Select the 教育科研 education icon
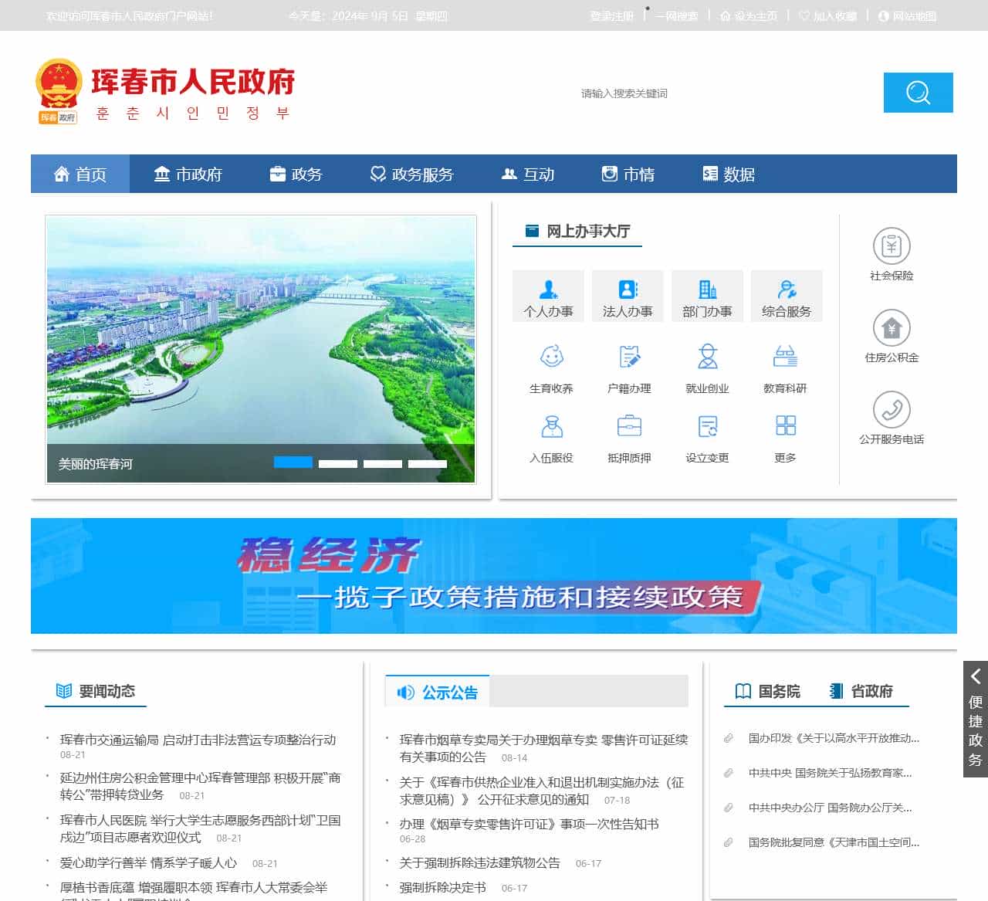This screenshot has height=901, width=988. (785, 357)
